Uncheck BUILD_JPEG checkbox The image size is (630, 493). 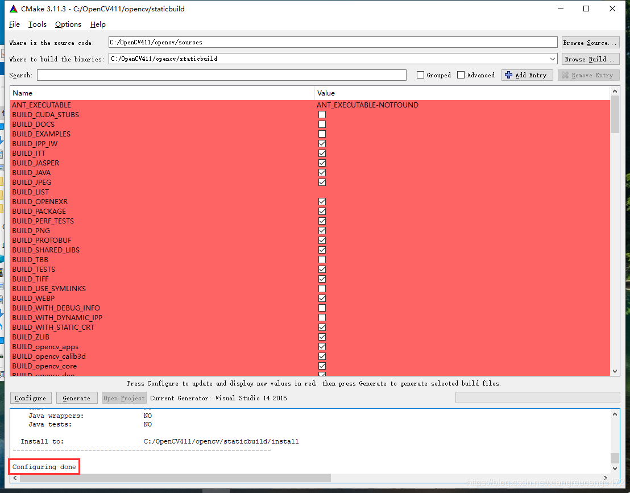[x=322, y=182]
